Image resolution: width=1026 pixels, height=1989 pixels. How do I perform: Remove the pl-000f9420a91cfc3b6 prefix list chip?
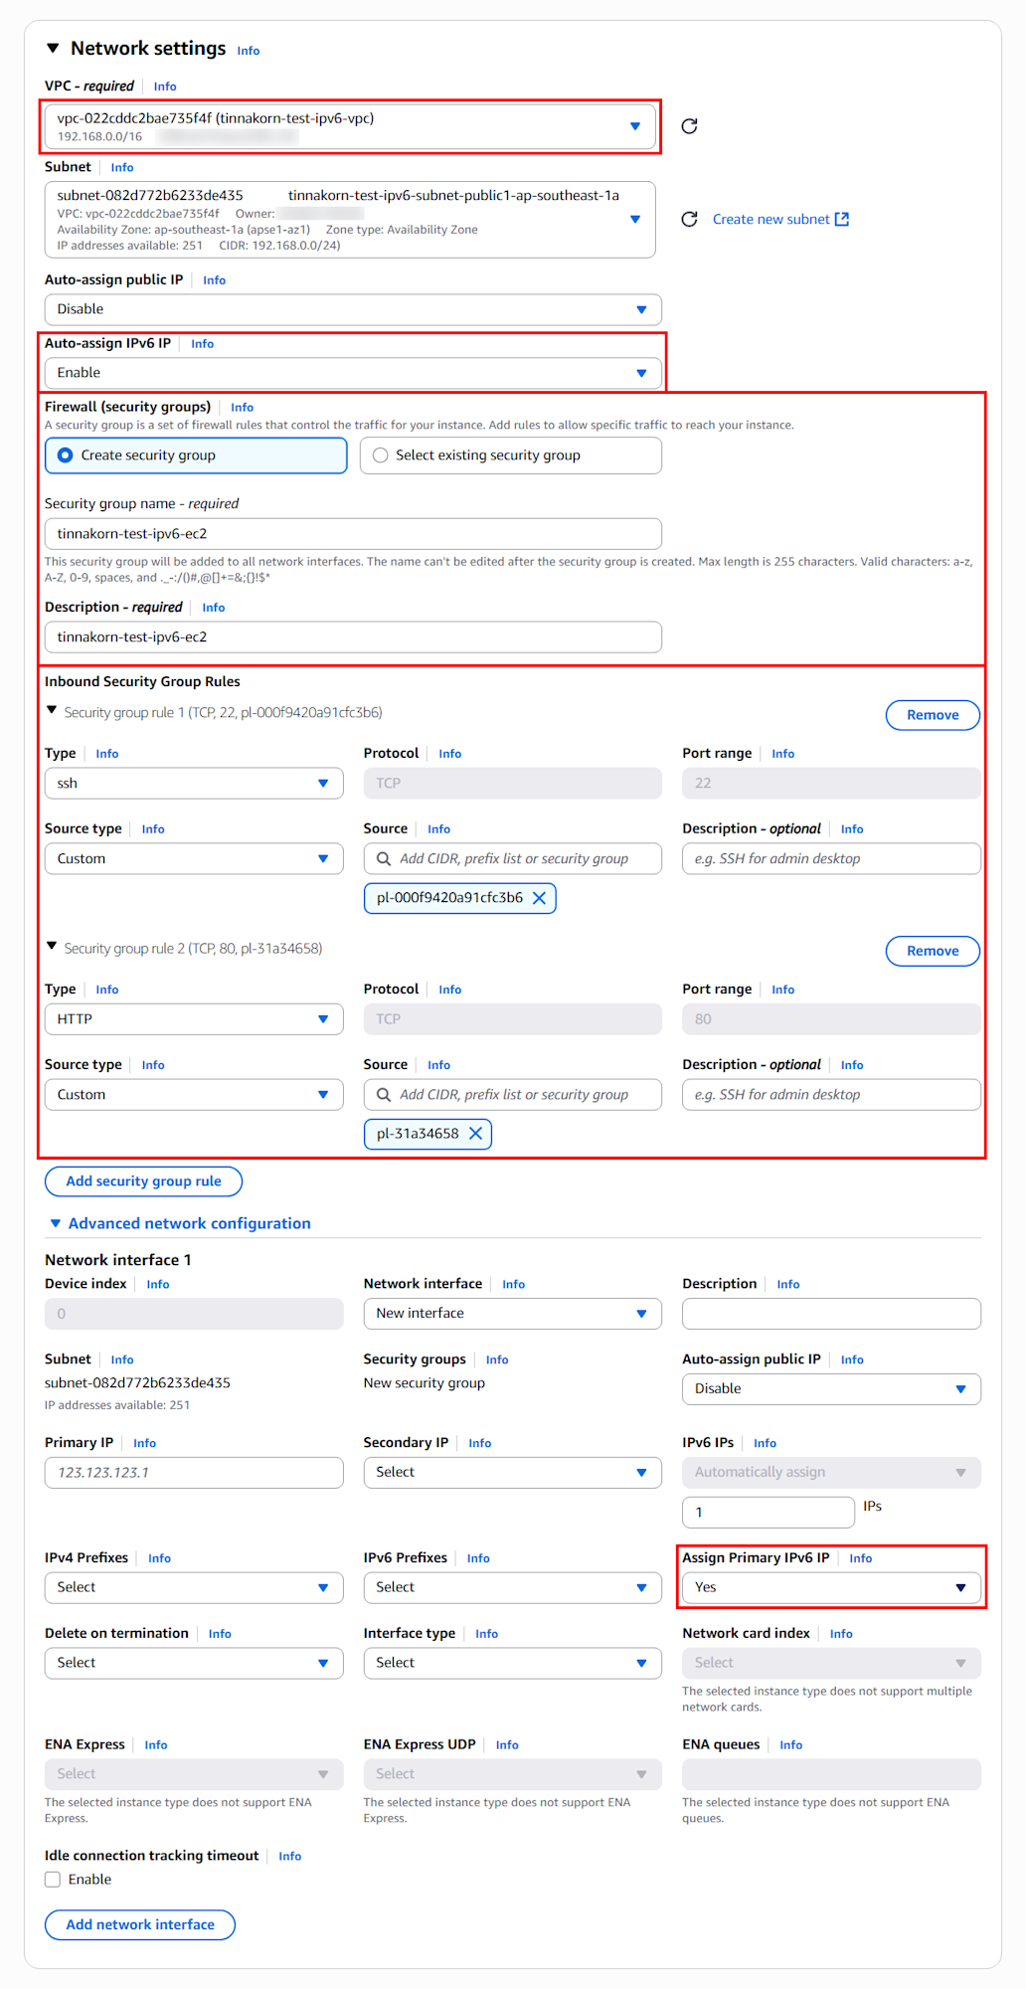pos(539,898)
